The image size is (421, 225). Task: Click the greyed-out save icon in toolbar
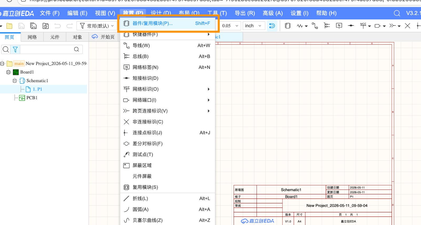[x=21, y=26]
